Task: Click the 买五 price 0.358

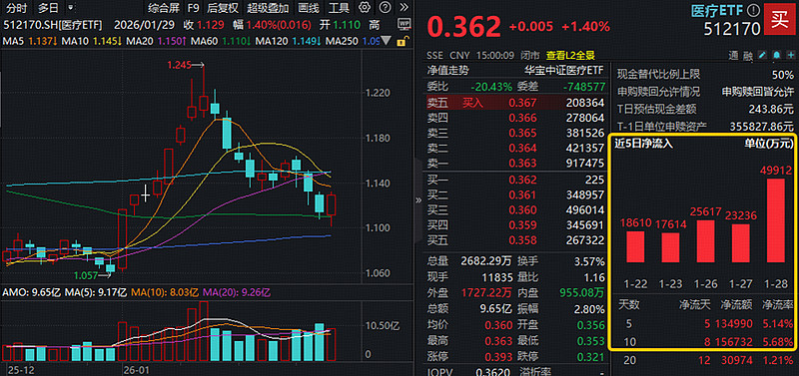Action: point(522,240)
